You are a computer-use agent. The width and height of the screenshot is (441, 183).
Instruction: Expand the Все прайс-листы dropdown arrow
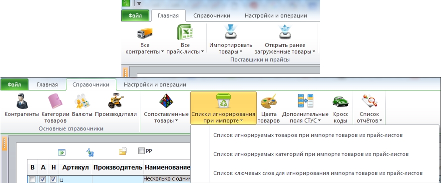202,52
